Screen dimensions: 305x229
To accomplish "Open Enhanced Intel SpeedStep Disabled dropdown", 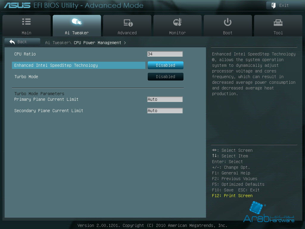I will coord(165,65).
